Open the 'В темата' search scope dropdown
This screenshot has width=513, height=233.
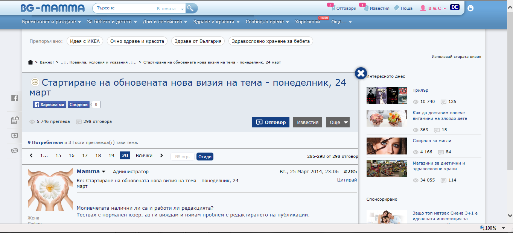click(170, 8)
